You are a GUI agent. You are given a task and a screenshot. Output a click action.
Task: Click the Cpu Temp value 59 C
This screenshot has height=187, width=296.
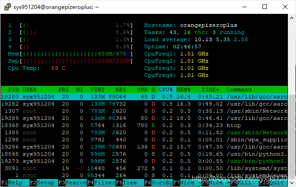[58, 68]
